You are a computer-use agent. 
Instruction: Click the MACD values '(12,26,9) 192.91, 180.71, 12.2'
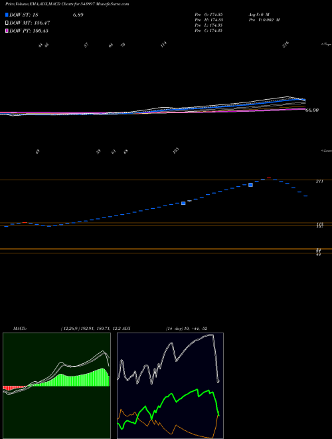[91, 329]
